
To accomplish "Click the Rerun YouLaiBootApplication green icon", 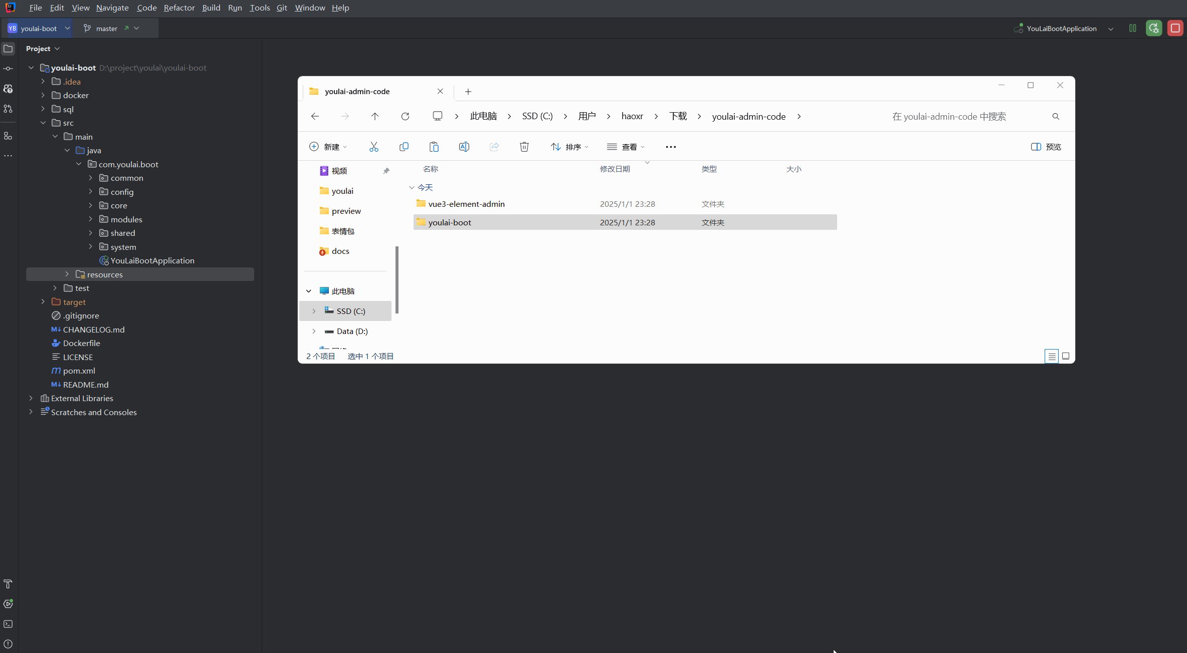I will click(1154, 29).
